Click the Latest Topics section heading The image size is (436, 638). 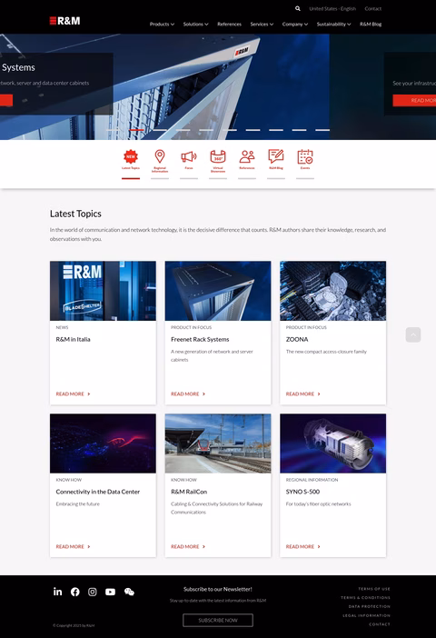click(x=75, y=214)
